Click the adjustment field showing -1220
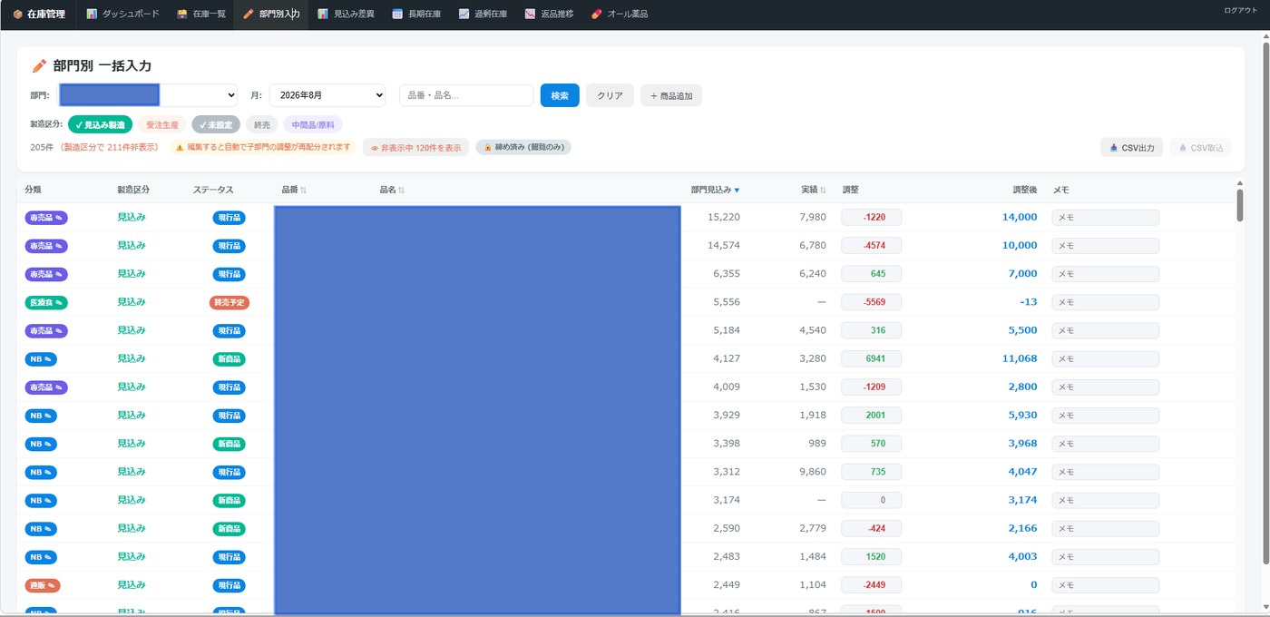 coord(871,217)
